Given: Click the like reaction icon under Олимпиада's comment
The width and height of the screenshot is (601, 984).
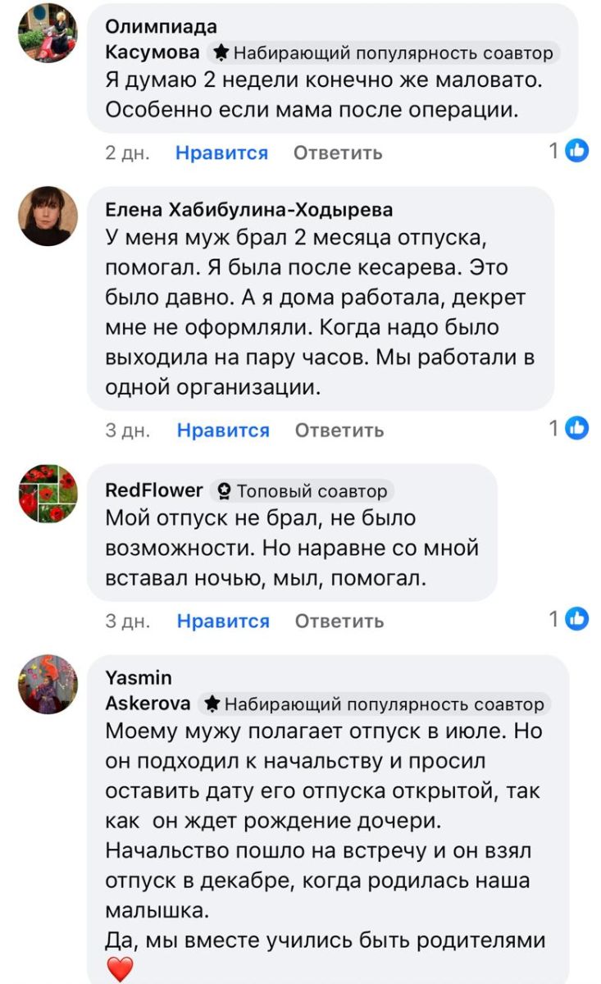Looking at the screenshot, I should (578, 151).
